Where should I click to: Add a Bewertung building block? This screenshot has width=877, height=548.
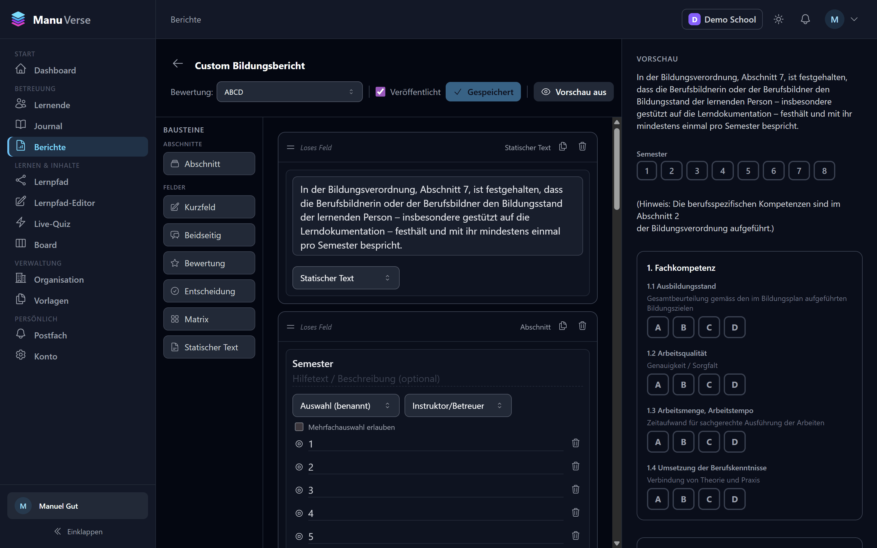point(209,263)
